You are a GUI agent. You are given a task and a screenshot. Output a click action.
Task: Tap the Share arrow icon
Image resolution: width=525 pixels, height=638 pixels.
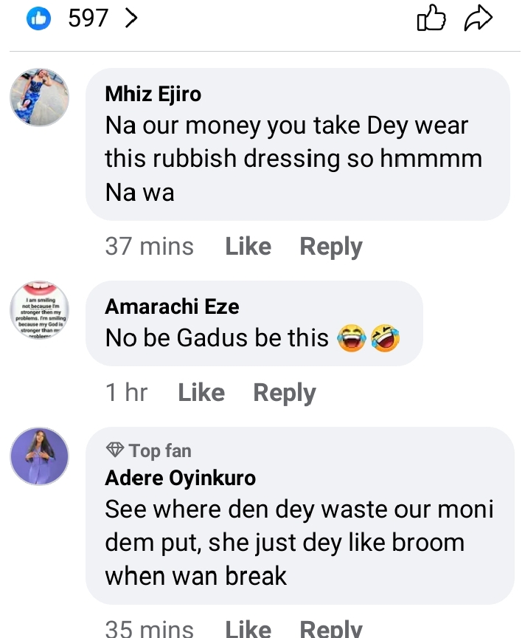tap(478, 19)
